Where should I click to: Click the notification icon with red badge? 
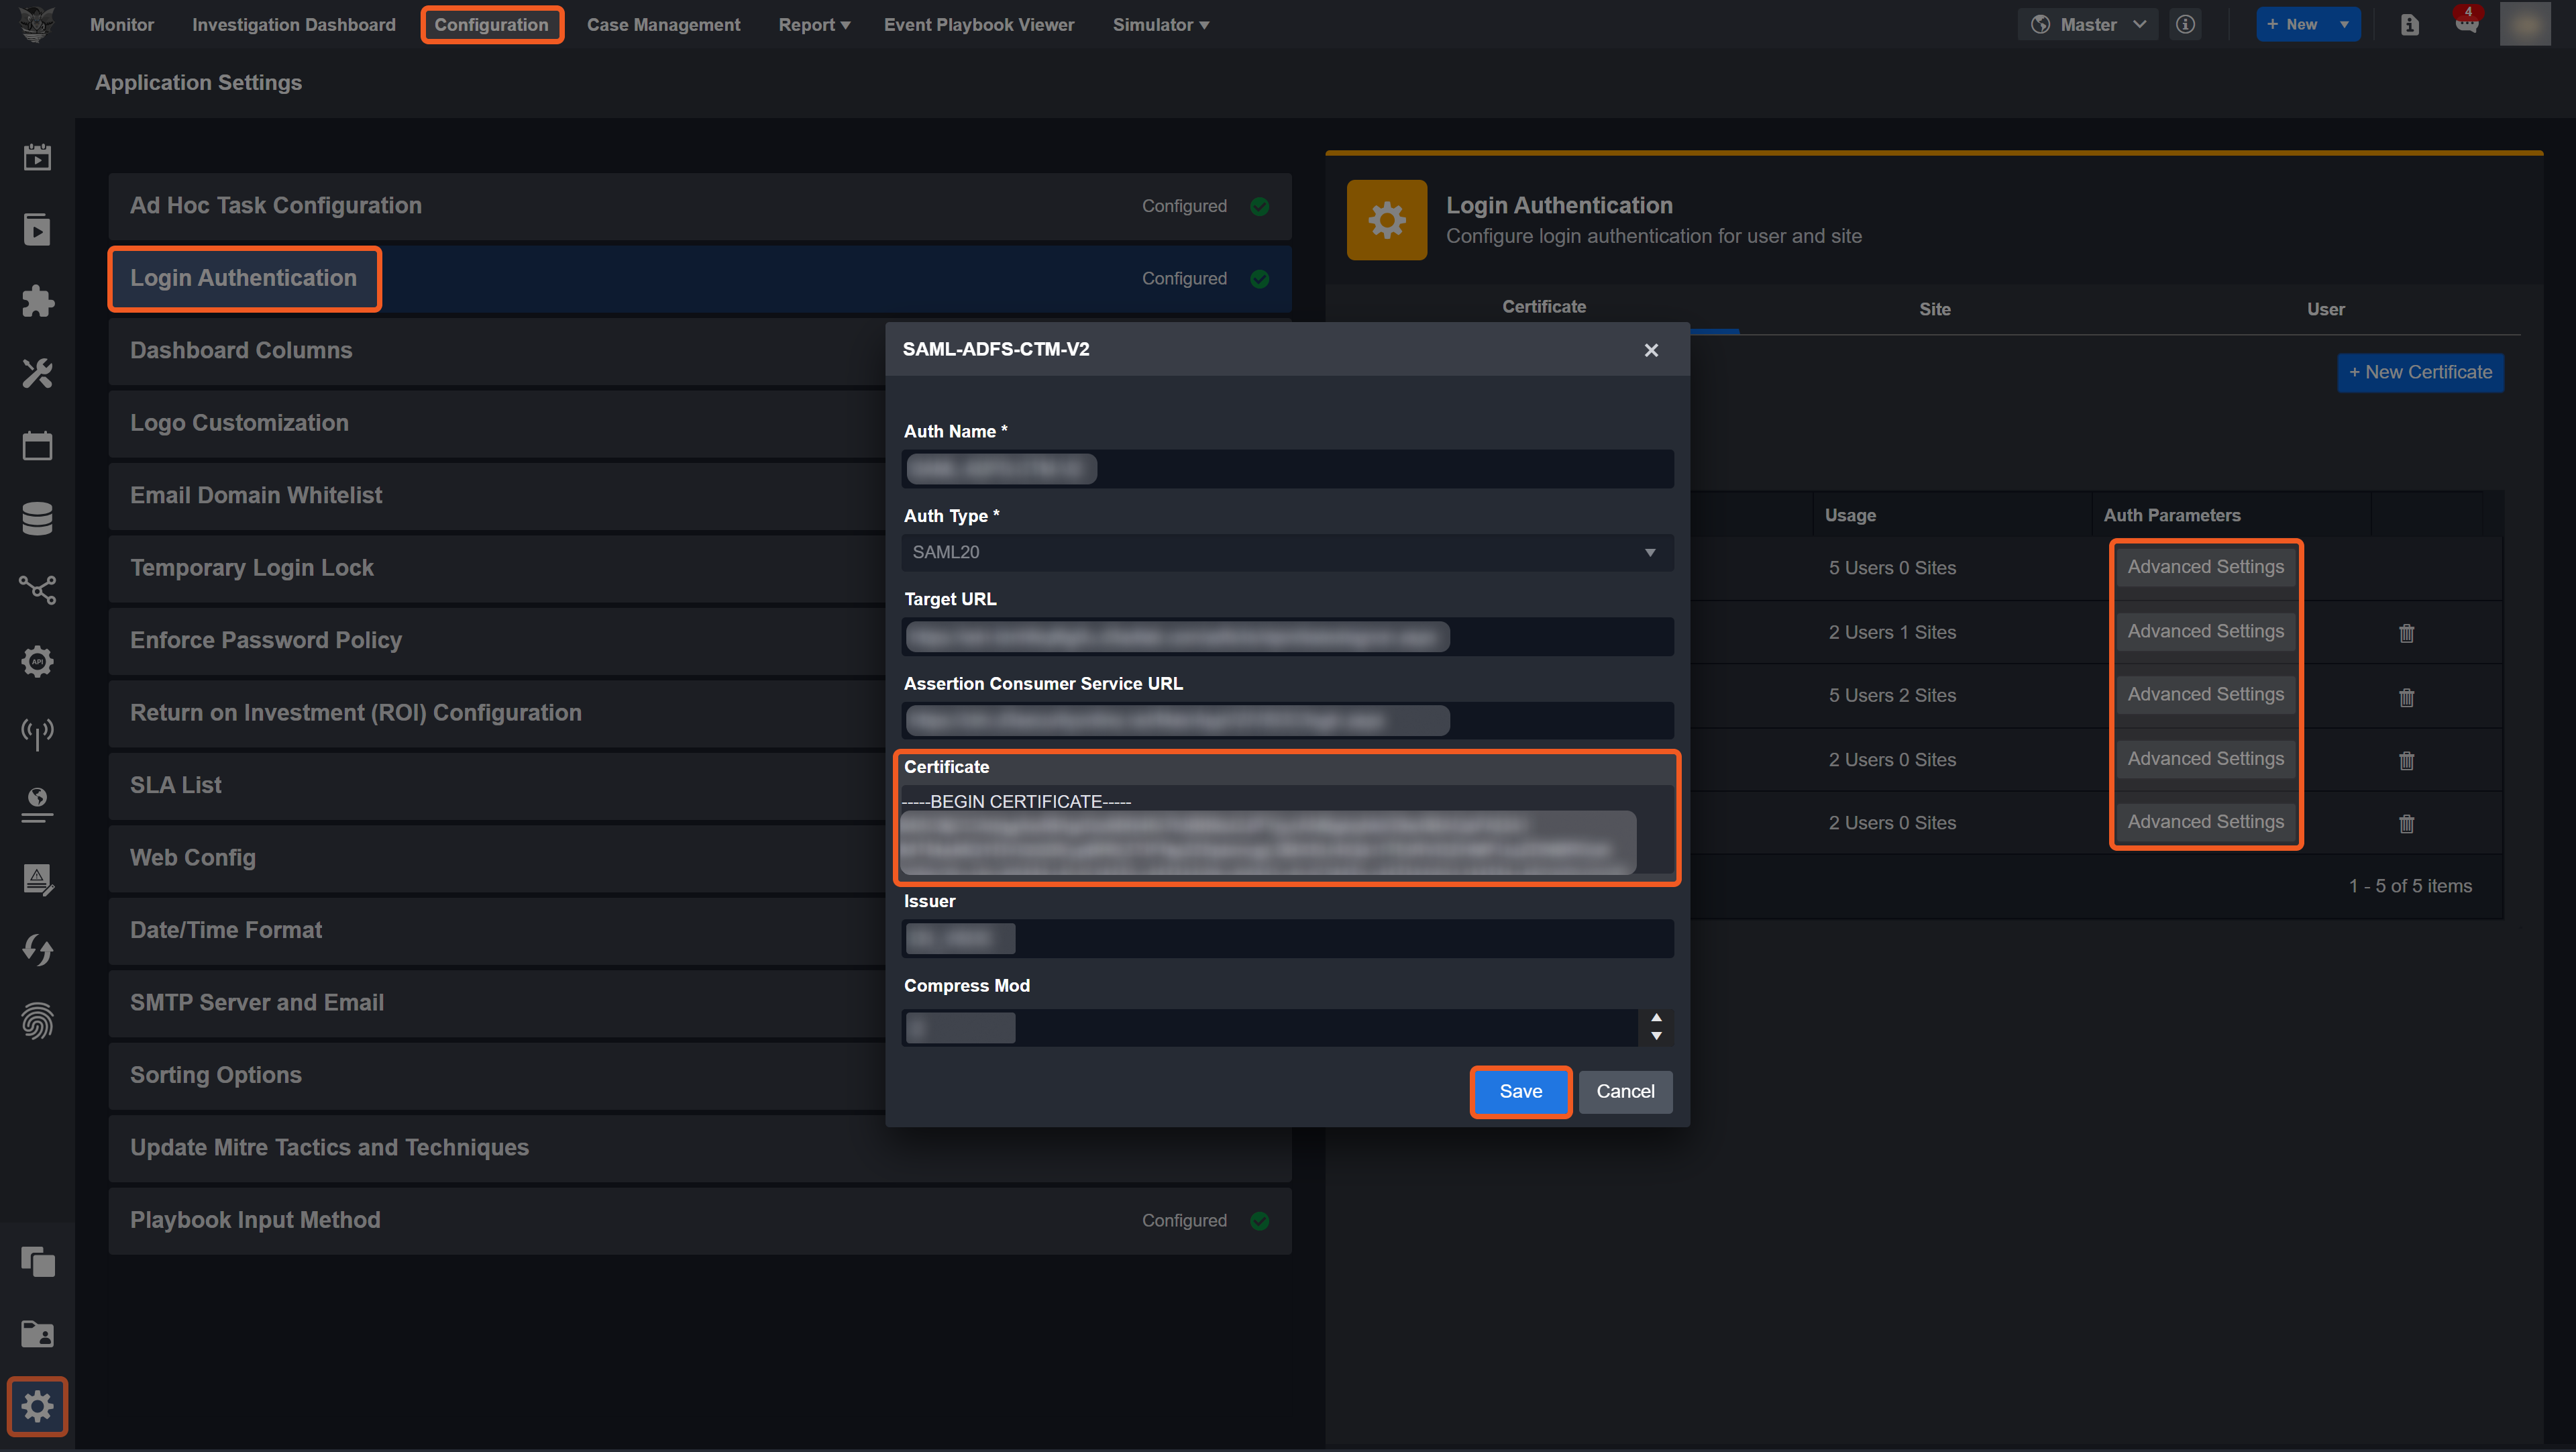(x=2466, y=23)
